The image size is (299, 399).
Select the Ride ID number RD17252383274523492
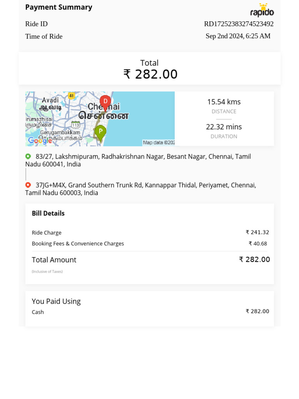click(x=239, y=24)
